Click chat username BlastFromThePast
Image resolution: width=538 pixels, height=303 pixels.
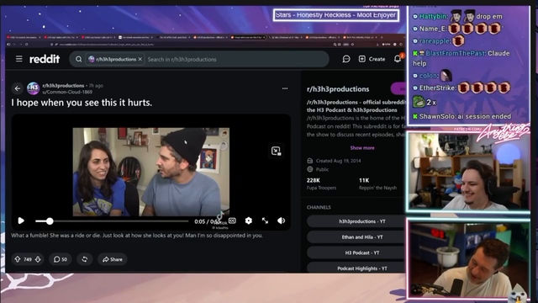[456, 53]
